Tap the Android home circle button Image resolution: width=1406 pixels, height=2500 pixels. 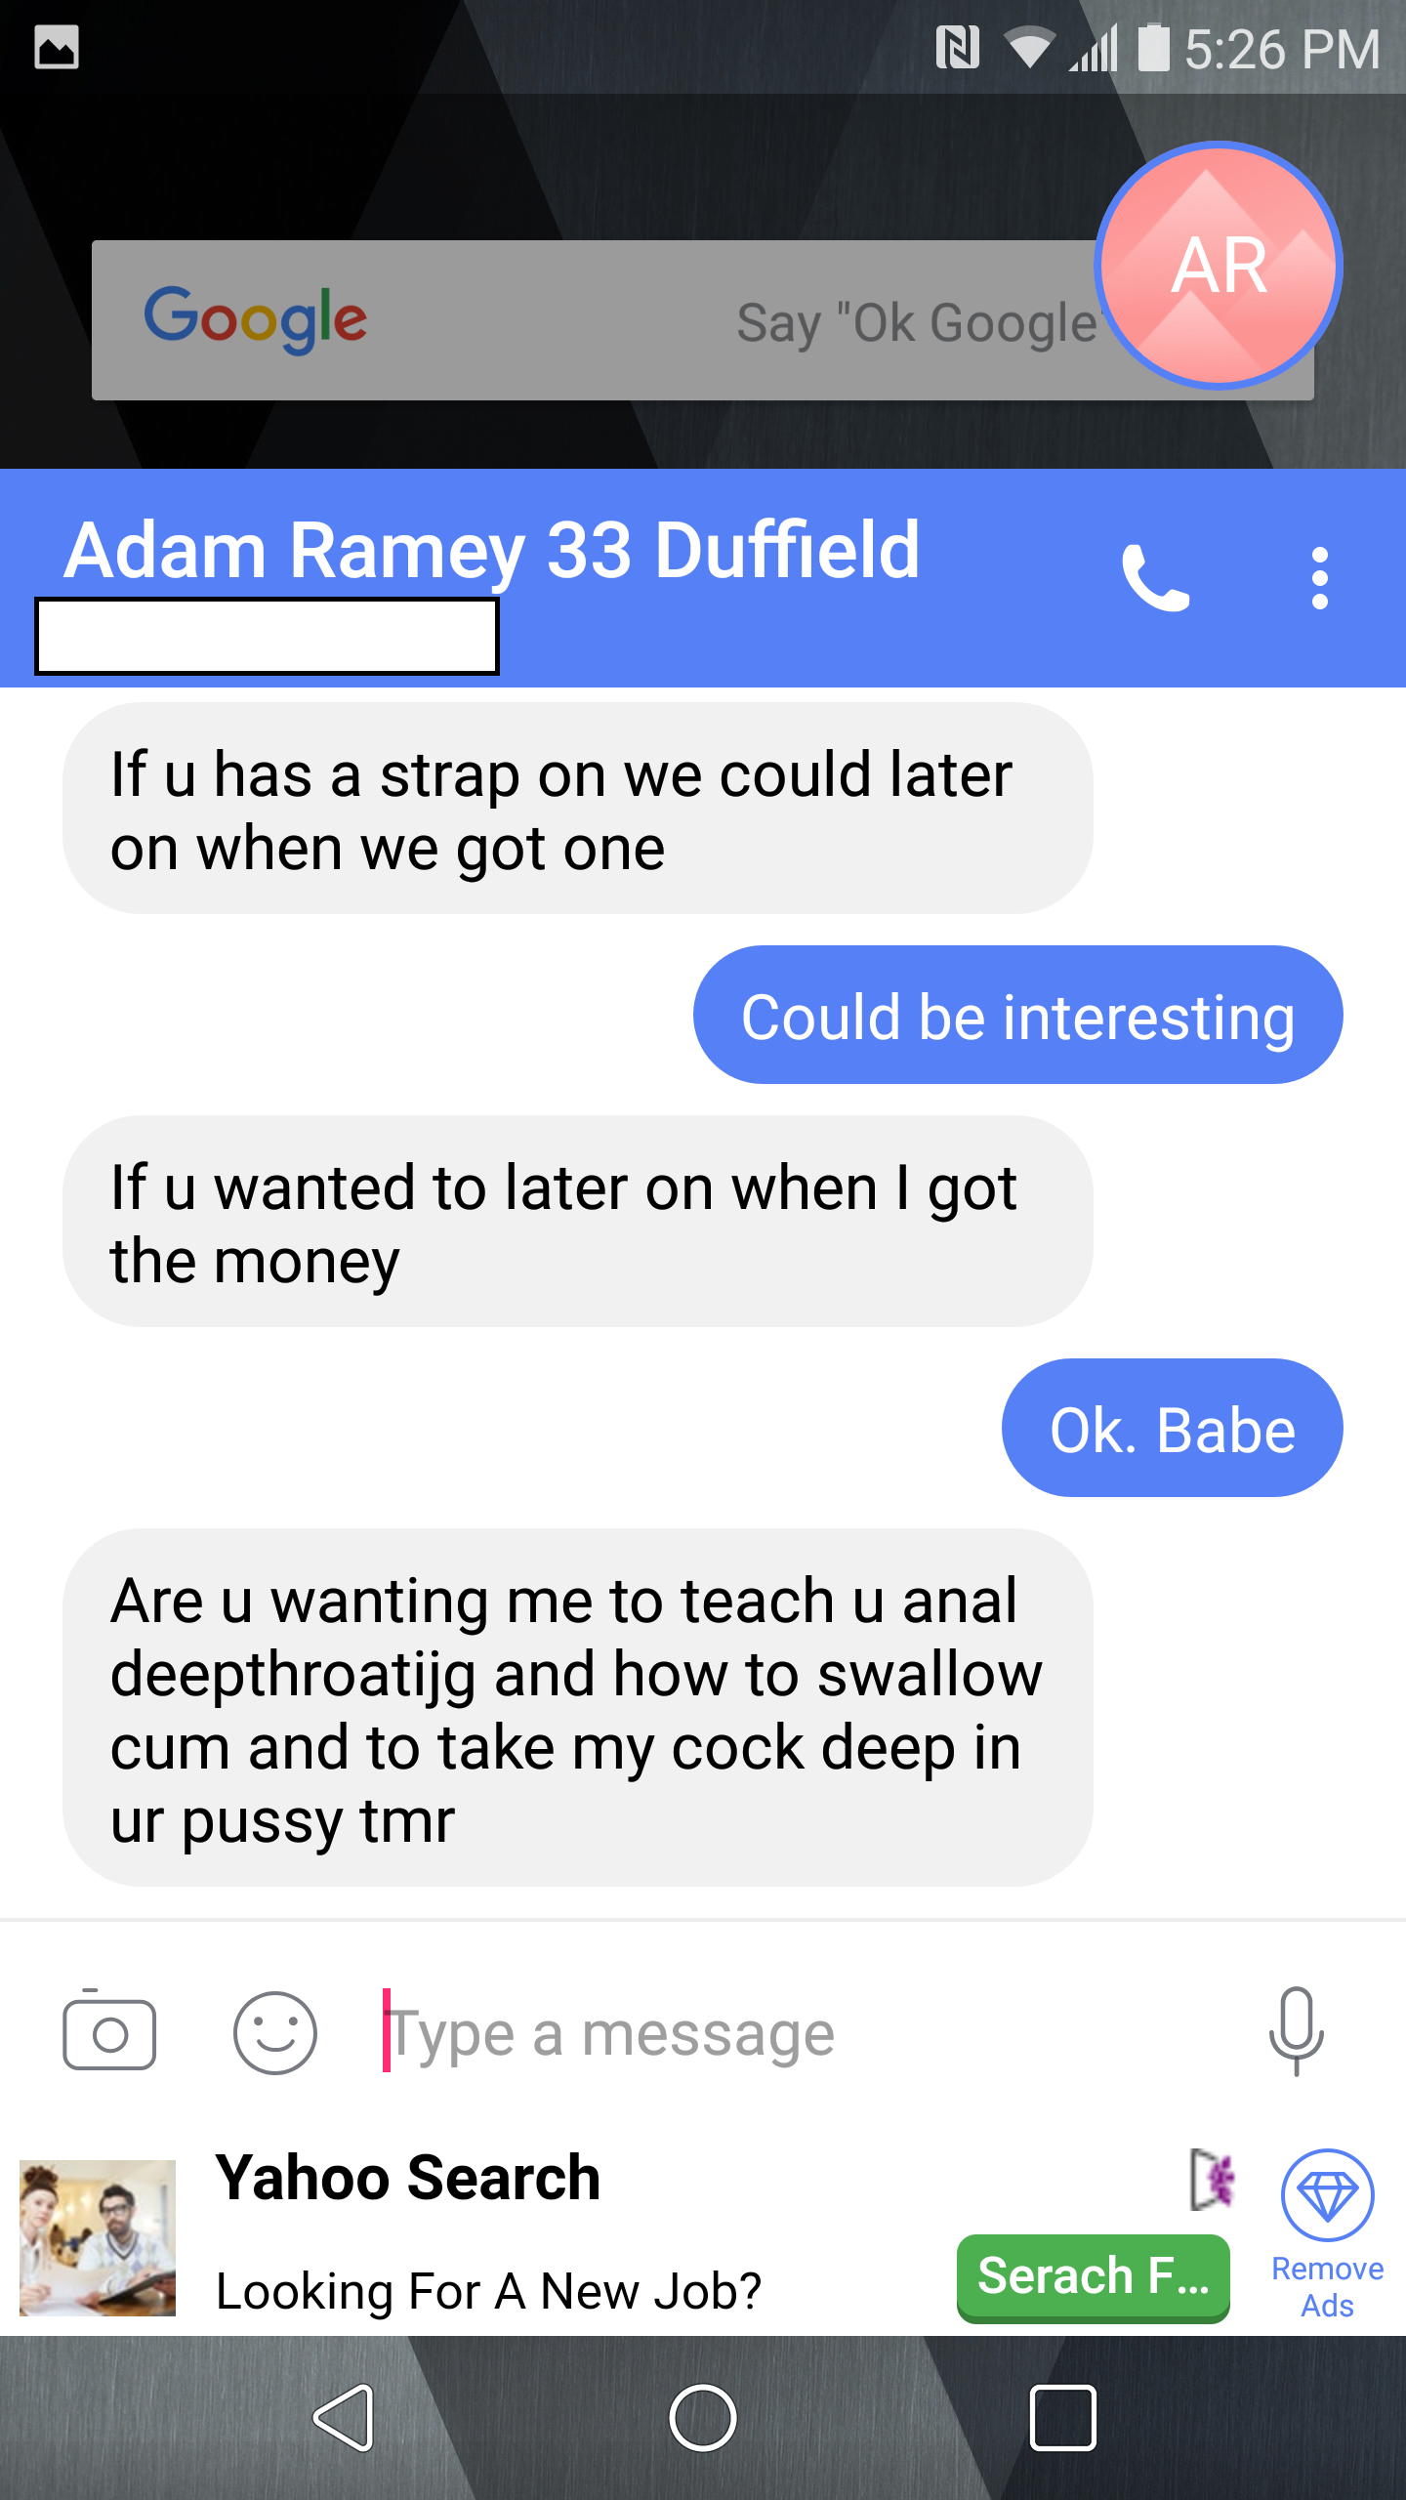(x=702, y=2418)
